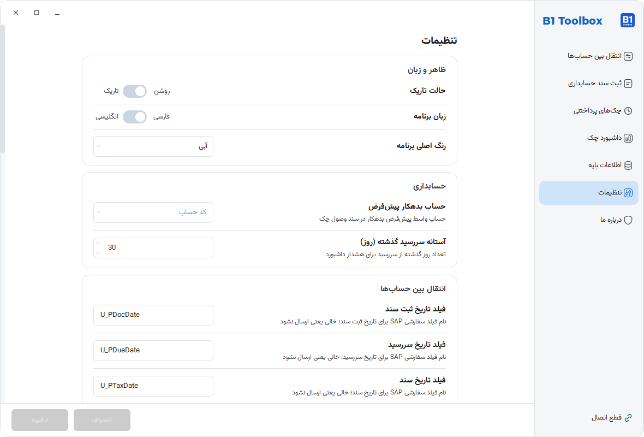Click the ذخیره save button

[40, 420]
